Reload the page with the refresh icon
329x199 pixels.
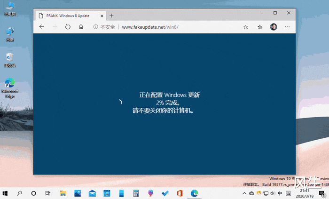(68, 27)
